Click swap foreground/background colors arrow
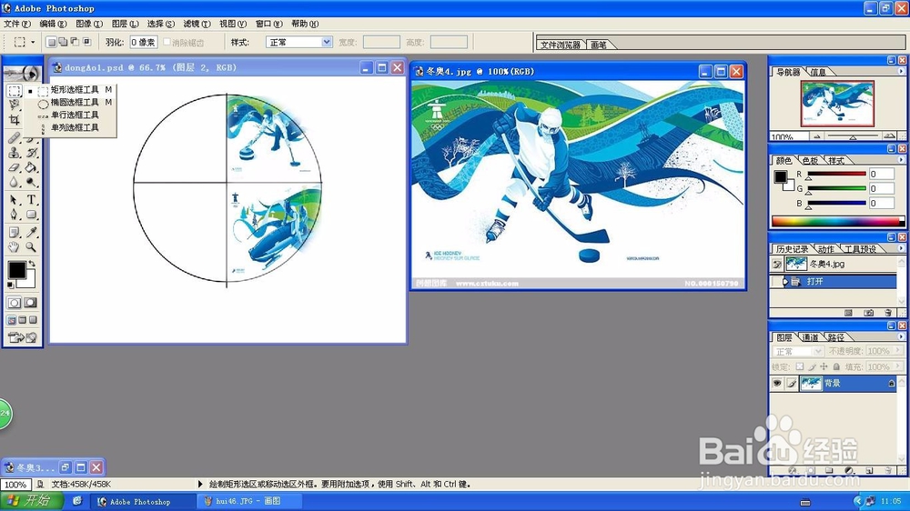910x511 pixels. (x=33, y=264)
